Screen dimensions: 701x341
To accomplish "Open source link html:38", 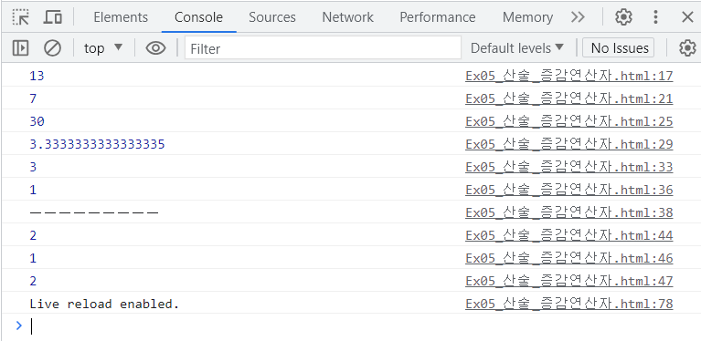I will click(x=568, y=212).
